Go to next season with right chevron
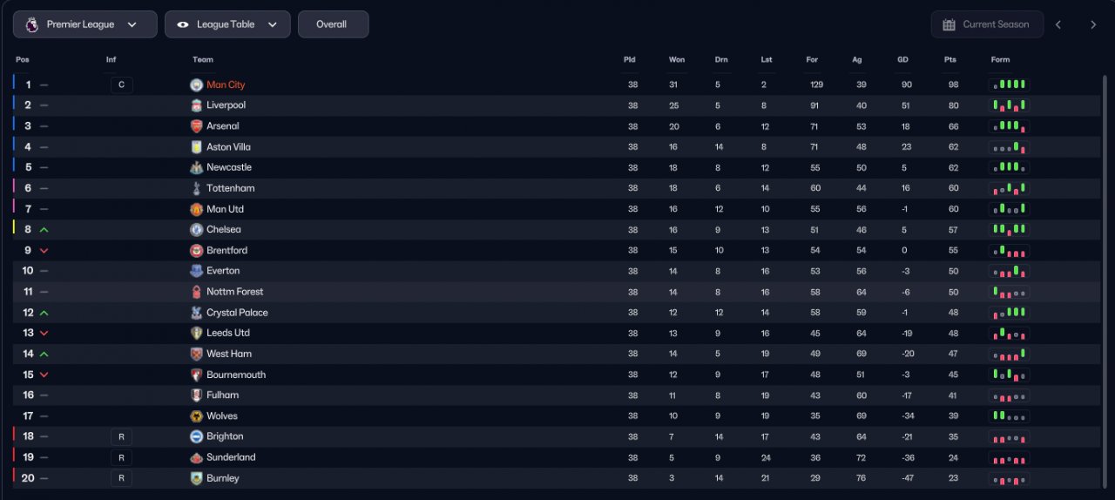Image resolution: width=1115 pixels, height=500 pixels. pyautogui.click(x=1093, y=24)
